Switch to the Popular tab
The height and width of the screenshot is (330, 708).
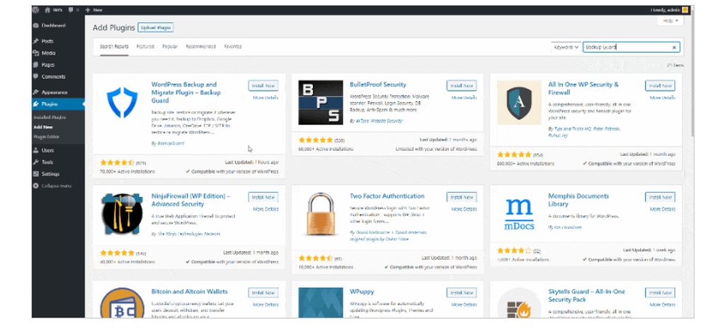[x=170, y=47]
